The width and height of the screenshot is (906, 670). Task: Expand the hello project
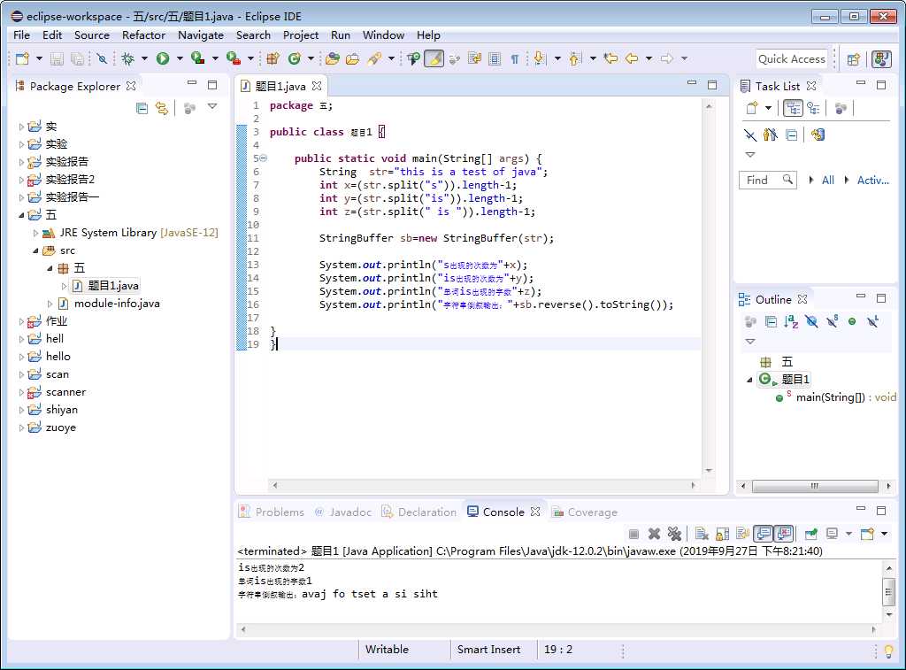coord(21,358)
